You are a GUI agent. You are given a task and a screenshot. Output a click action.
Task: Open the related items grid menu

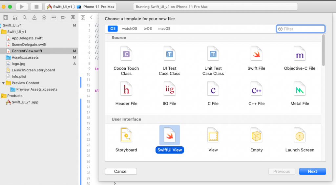[83, 18]
